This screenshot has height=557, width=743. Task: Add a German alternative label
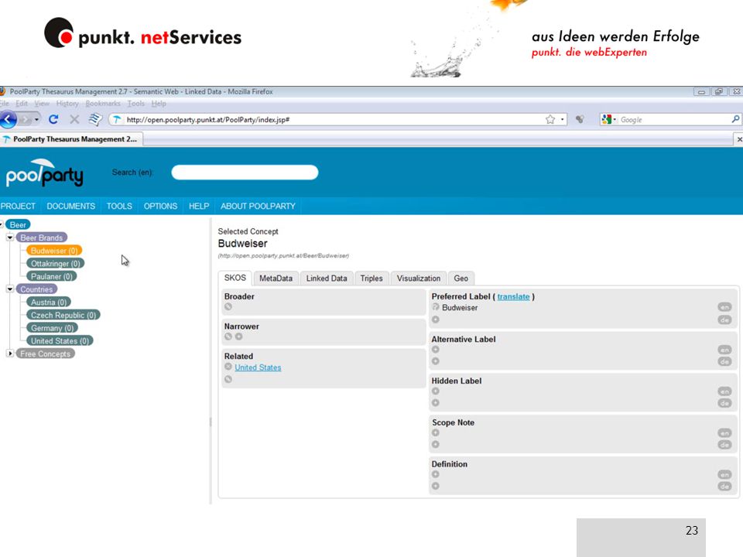click(x=436, y=361)
